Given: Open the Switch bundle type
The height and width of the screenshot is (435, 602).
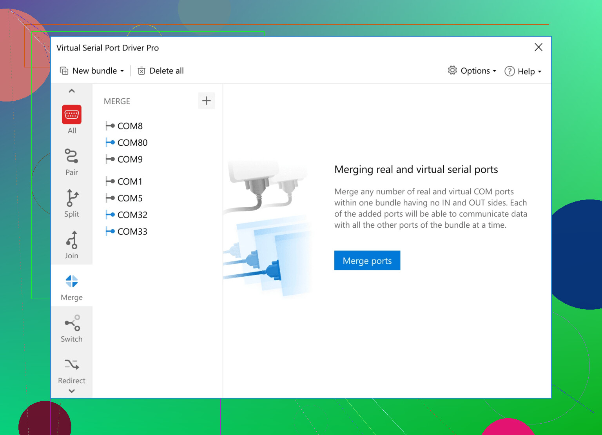Looking at the screenshot, I should click(x=72, y=323).
